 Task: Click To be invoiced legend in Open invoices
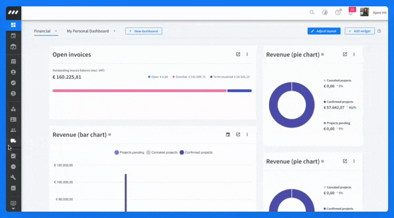[x=230, y=77]
